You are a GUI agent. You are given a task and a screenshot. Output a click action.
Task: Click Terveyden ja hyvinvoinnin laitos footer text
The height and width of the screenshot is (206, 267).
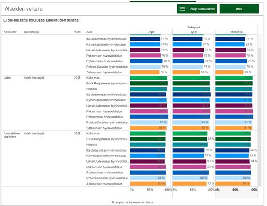[x=133, y=202]
